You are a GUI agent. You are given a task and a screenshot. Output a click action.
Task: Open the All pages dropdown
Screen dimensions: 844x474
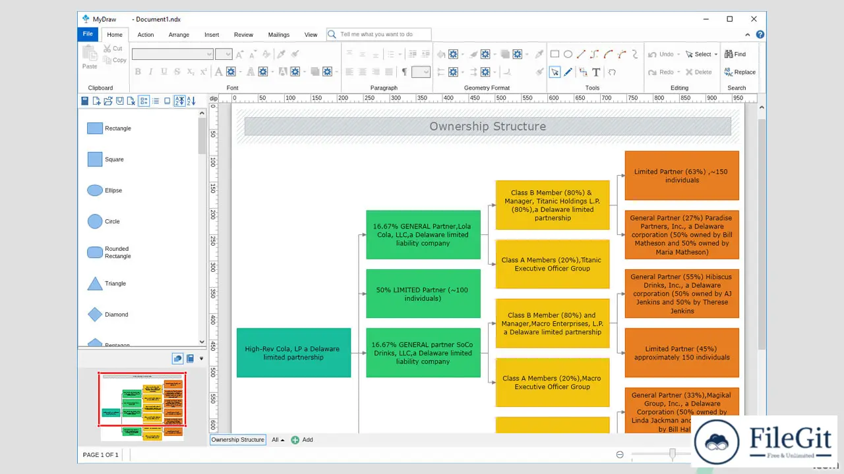click(278, 440)
